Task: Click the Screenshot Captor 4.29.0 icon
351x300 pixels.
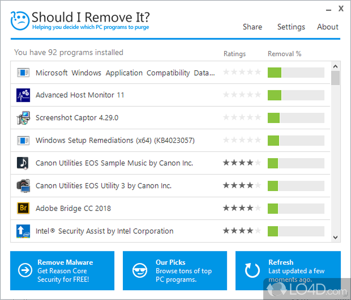Action: (x=23, y=118)
